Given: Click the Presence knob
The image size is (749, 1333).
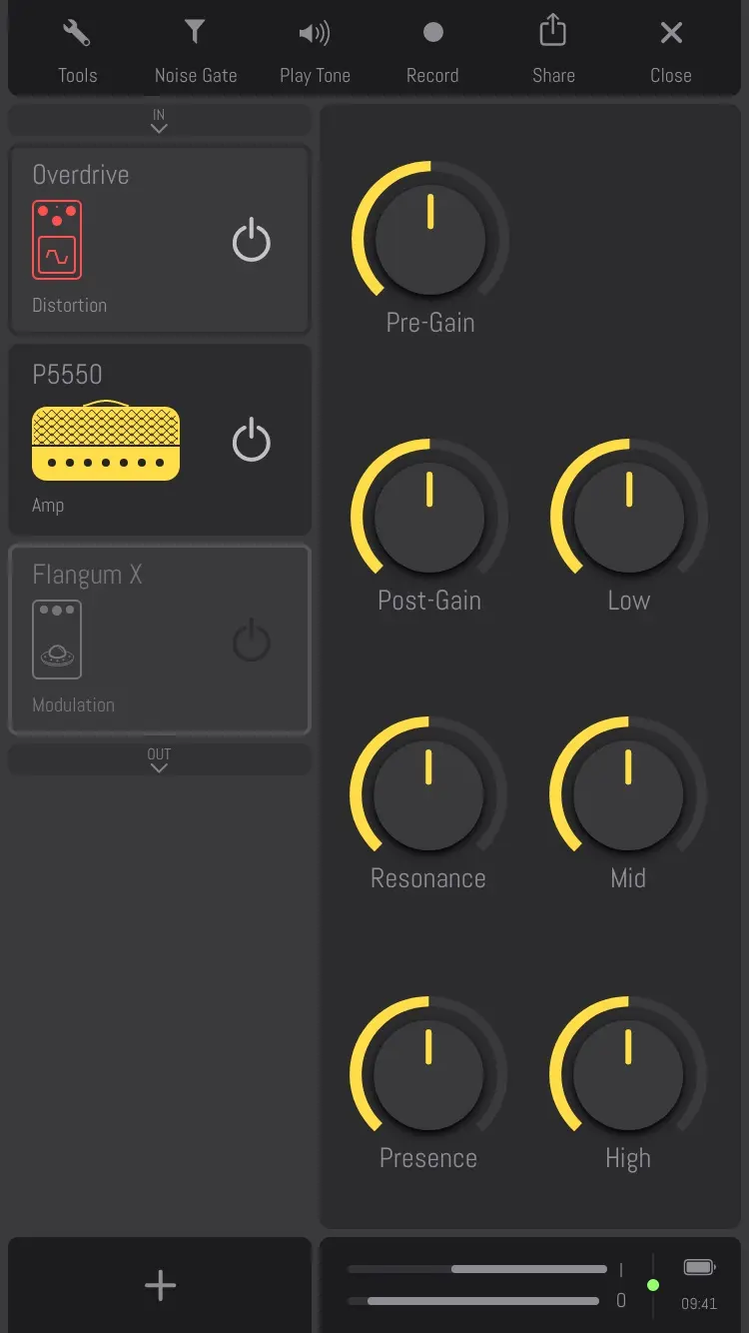Looking at the screenshot, I should (428, 1074).
